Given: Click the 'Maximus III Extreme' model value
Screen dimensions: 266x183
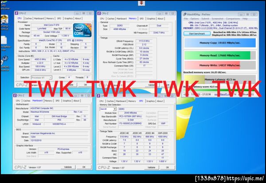Looking at the screenshot, I should tap(48, 112).
